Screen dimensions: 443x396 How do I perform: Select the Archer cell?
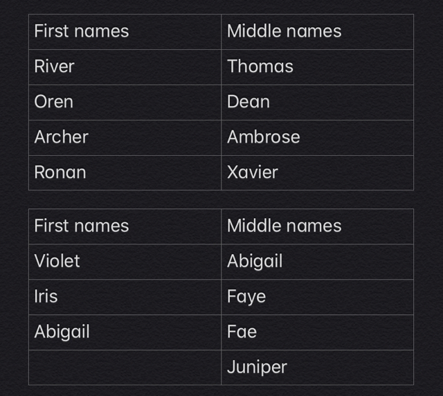pos(125,138)
